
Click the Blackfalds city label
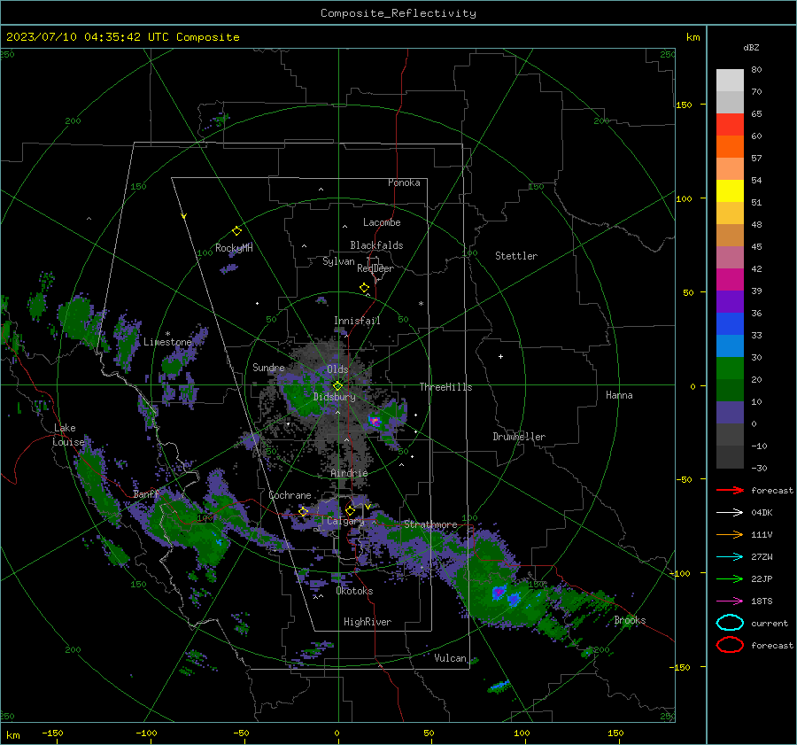pos(376,245)
